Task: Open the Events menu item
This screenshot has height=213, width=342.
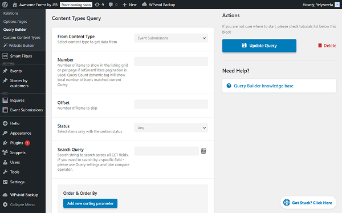Action: pyautogui.click(x=16, y=71)
